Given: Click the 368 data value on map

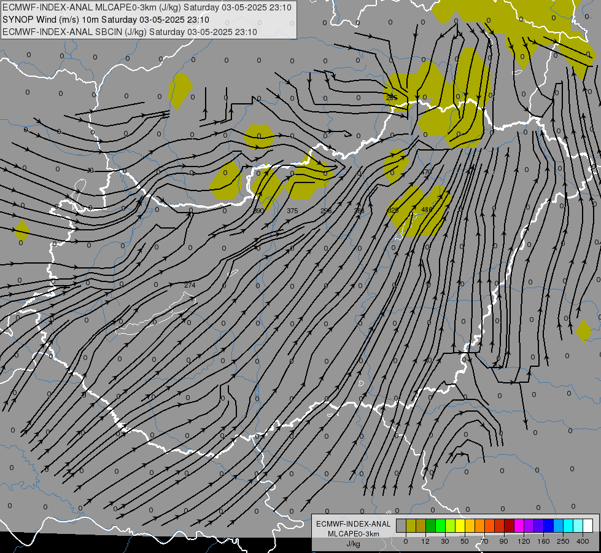Looking at the screenshot, I should coord(359,211).
